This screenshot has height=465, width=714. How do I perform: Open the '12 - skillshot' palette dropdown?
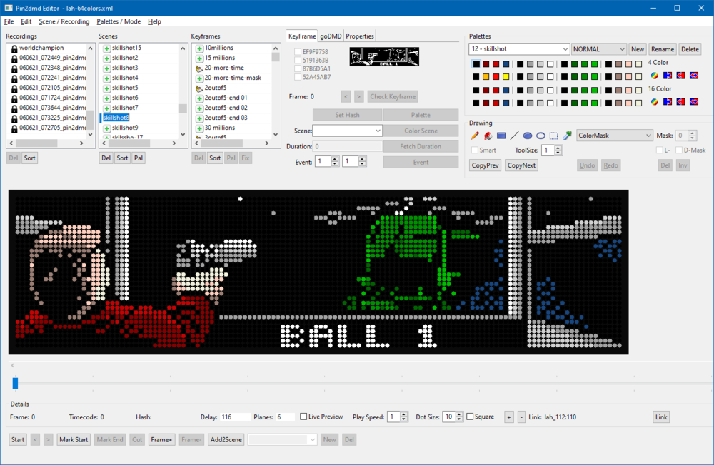click(519, 49)
